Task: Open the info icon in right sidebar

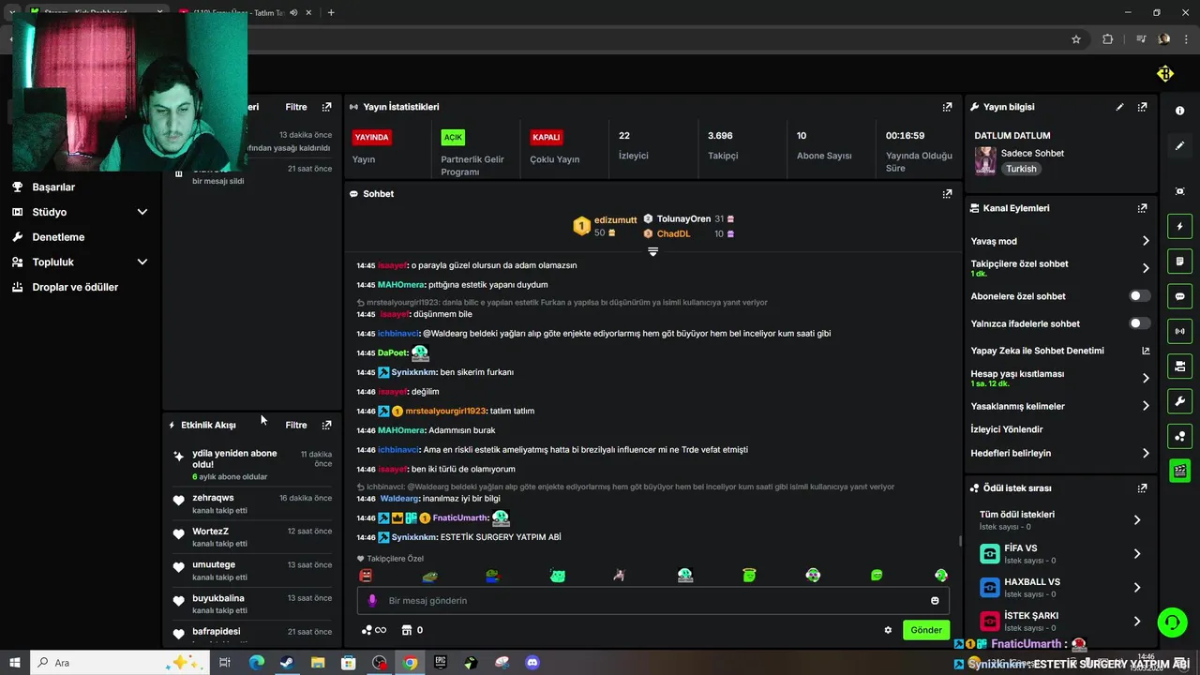Action: click(x=1179, y=111)
